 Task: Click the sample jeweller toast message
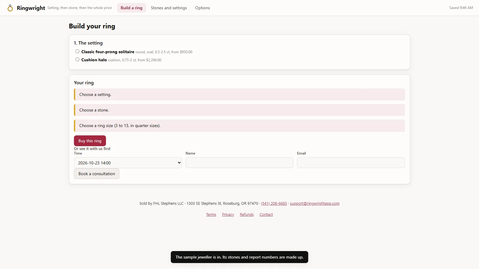tap(239, 257)
